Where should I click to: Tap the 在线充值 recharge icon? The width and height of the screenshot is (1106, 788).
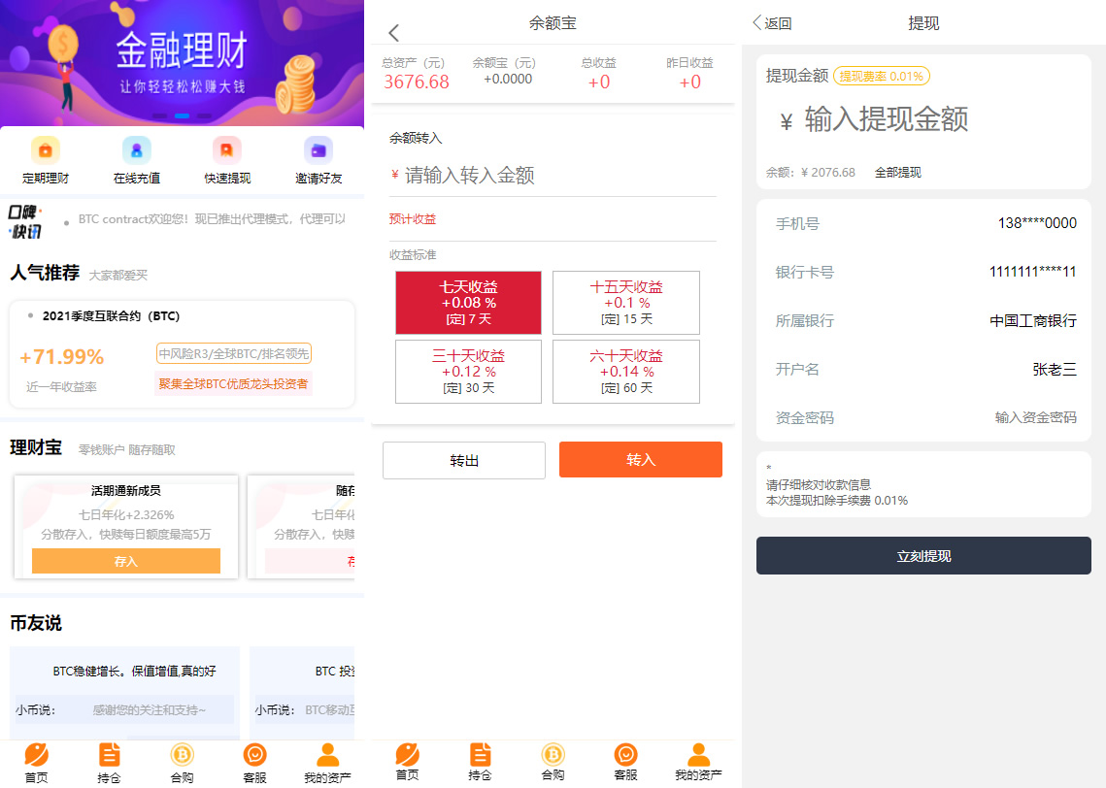coord(137,150)
